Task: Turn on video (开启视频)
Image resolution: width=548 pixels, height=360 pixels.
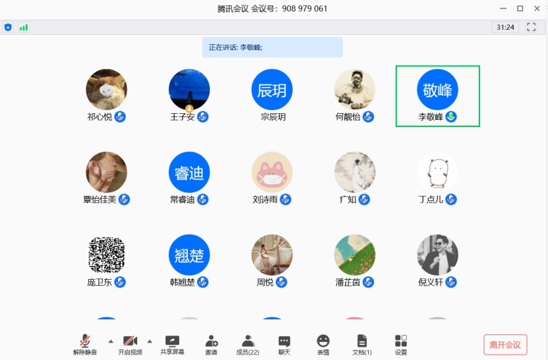Action: [130, 344]
